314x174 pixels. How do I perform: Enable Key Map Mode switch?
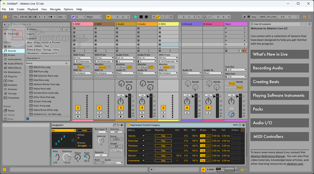pyautogui.click(x=254, y=17)
